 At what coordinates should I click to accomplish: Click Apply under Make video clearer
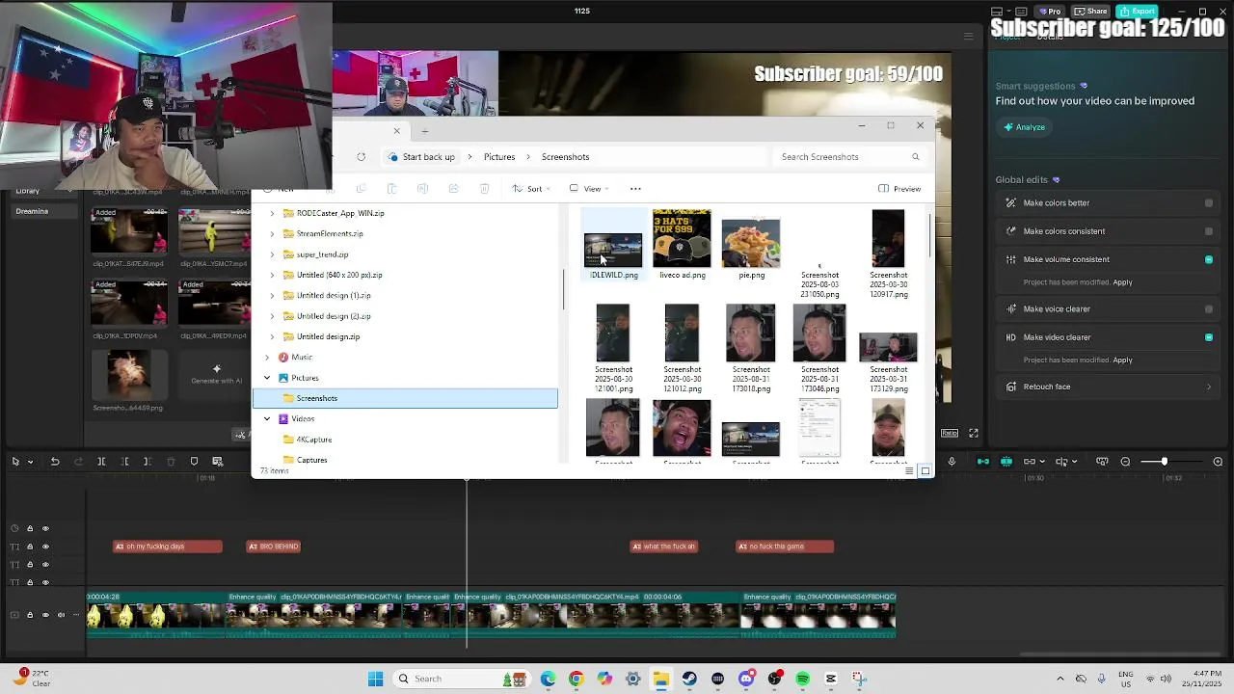(x=1122, y=360)
